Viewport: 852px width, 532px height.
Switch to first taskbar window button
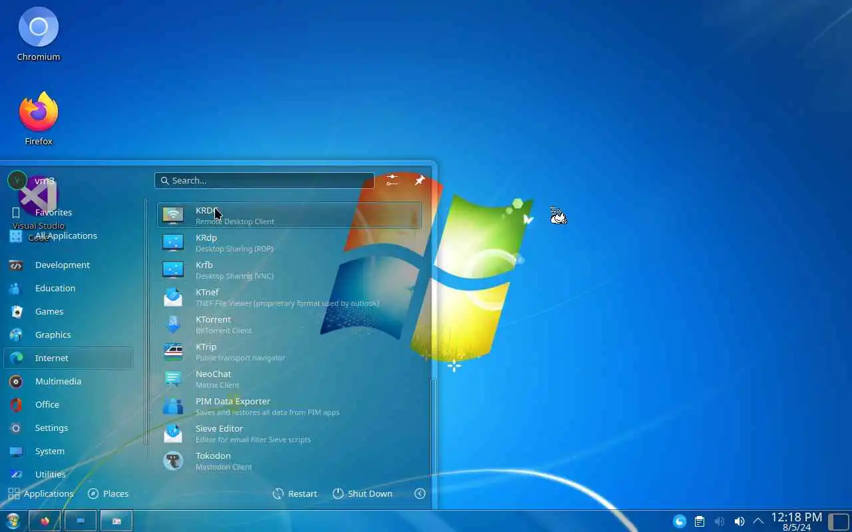pyautogui.click(x=45, y=521)
